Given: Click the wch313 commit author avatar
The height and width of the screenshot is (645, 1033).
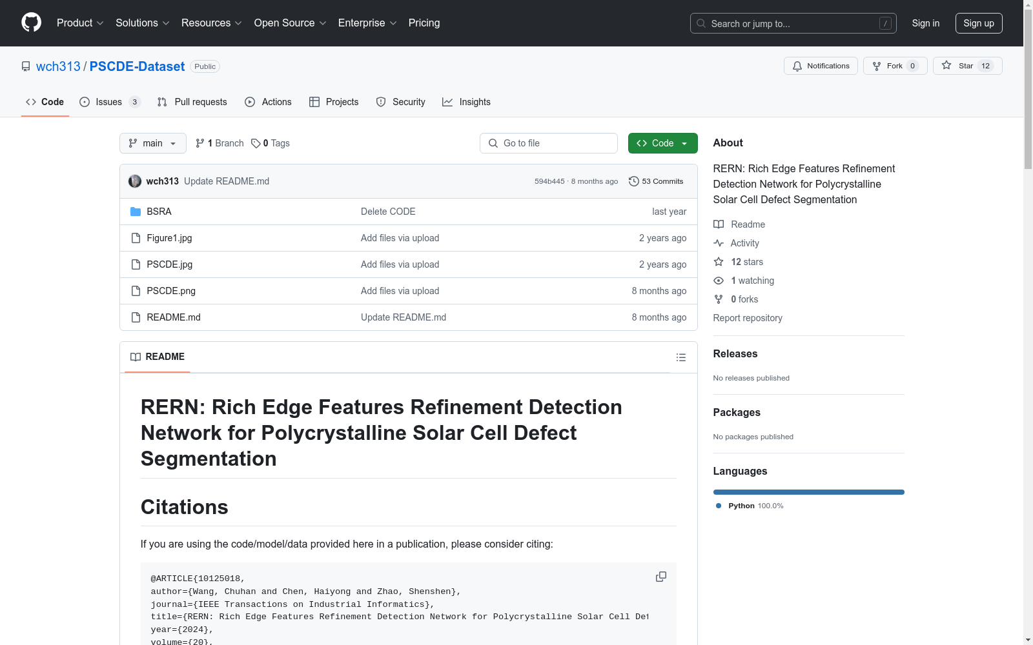Looking at the screenshot, I should pyautogui.click(x=135, y=181).
